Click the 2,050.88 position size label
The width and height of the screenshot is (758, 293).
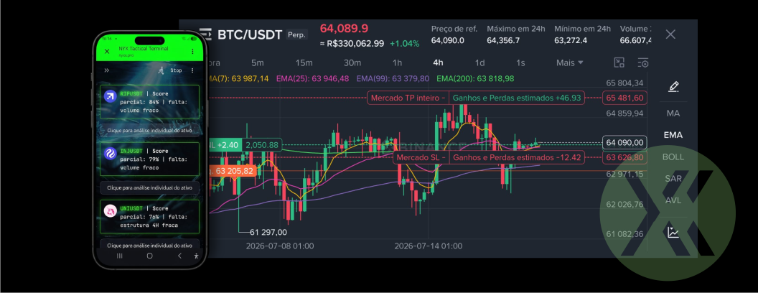262,144
